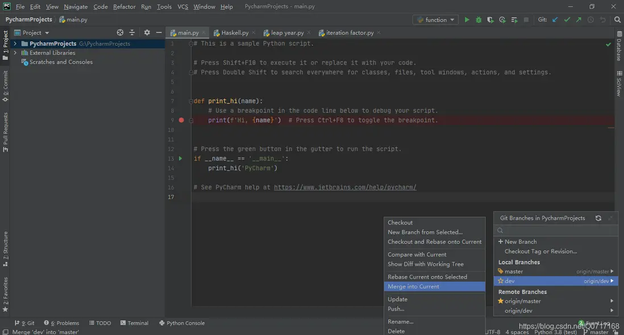This screenshot has width=624, height=335.
Task: Start debugging with the green bug icon
Action: pos(479,20)
